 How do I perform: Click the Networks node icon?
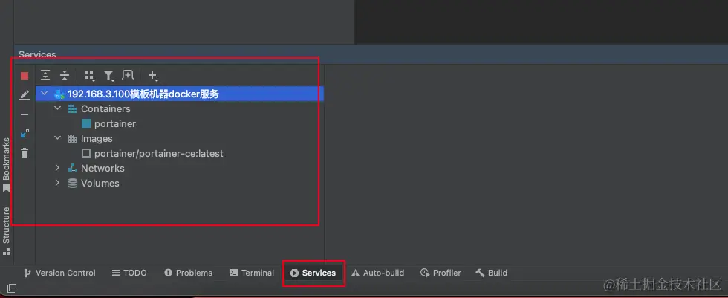point(73,168)
